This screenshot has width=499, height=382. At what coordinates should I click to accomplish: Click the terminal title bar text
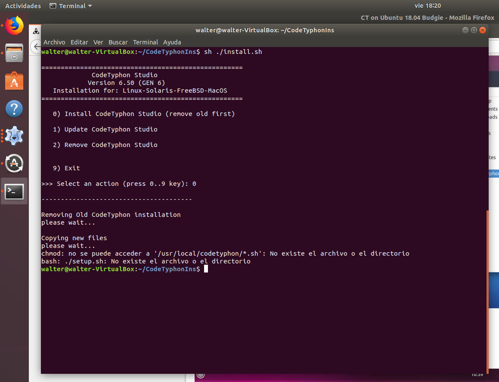(265, 30)
